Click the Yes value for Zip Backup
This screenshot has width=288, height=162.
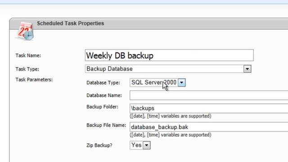point(136,145)
